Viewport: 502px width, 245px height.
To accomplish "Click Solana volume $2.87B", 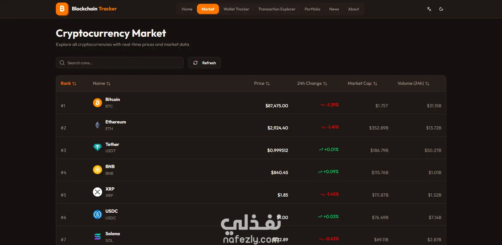I will pos(434,240).
